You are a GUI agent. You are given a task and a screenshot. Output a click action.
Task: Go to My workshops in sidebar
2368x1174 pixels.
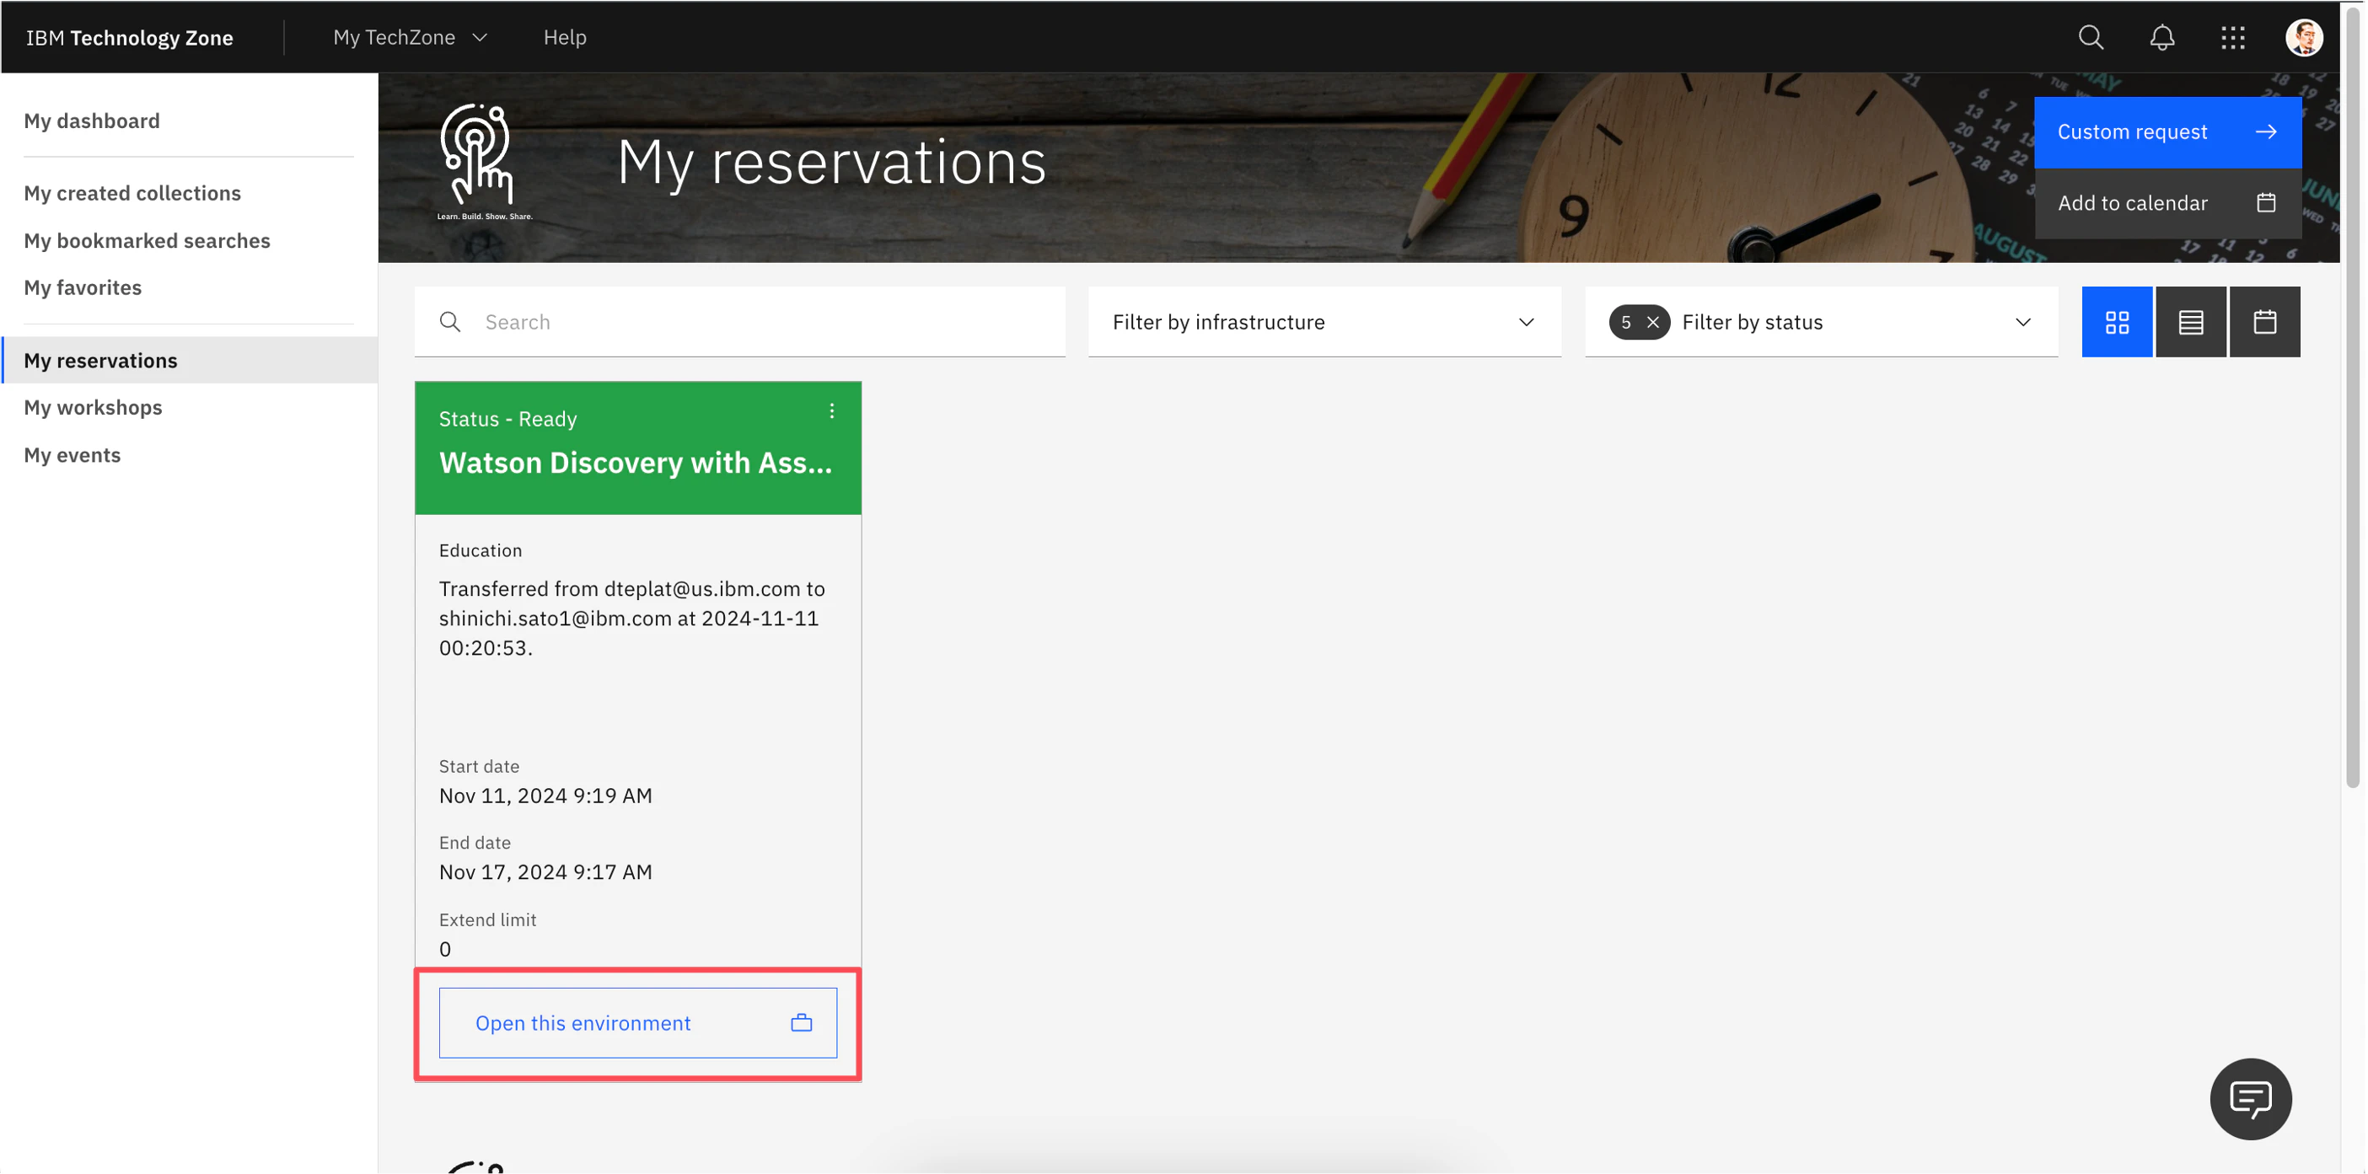(93, 407)
